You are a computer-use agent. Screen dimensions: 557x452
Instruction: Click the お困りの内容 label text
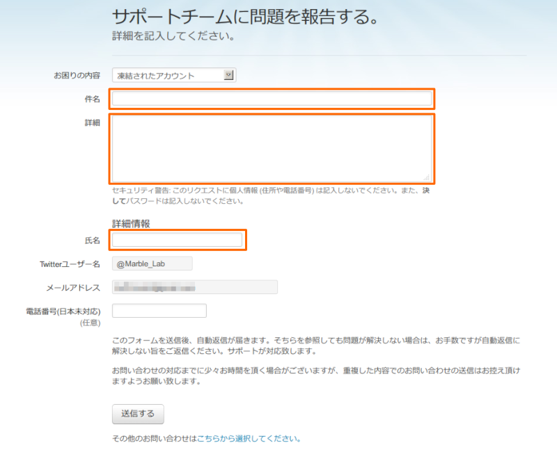77,76
